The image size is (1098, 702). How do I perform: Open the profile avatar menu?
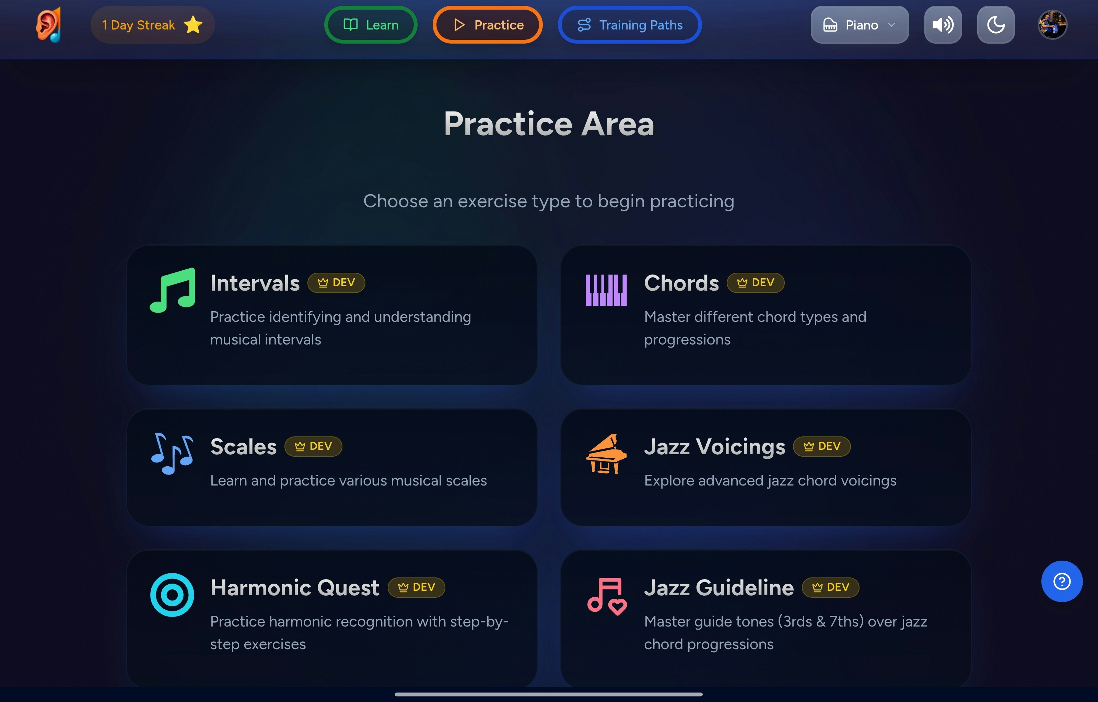point(1052,25)
